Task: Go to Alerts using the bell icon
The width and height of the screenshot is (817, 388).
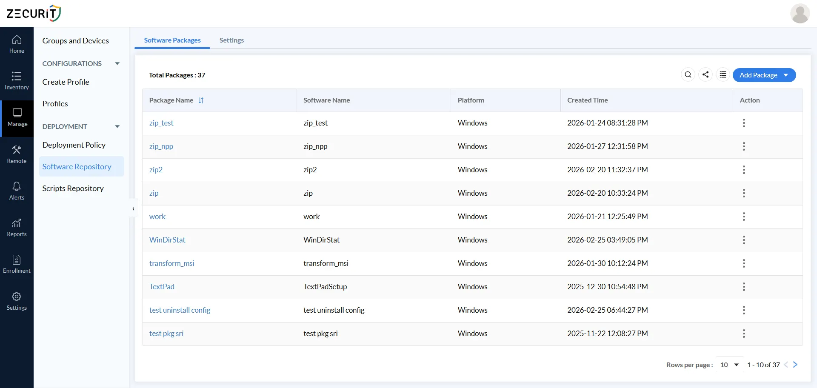Action: [x=17, y=190]
